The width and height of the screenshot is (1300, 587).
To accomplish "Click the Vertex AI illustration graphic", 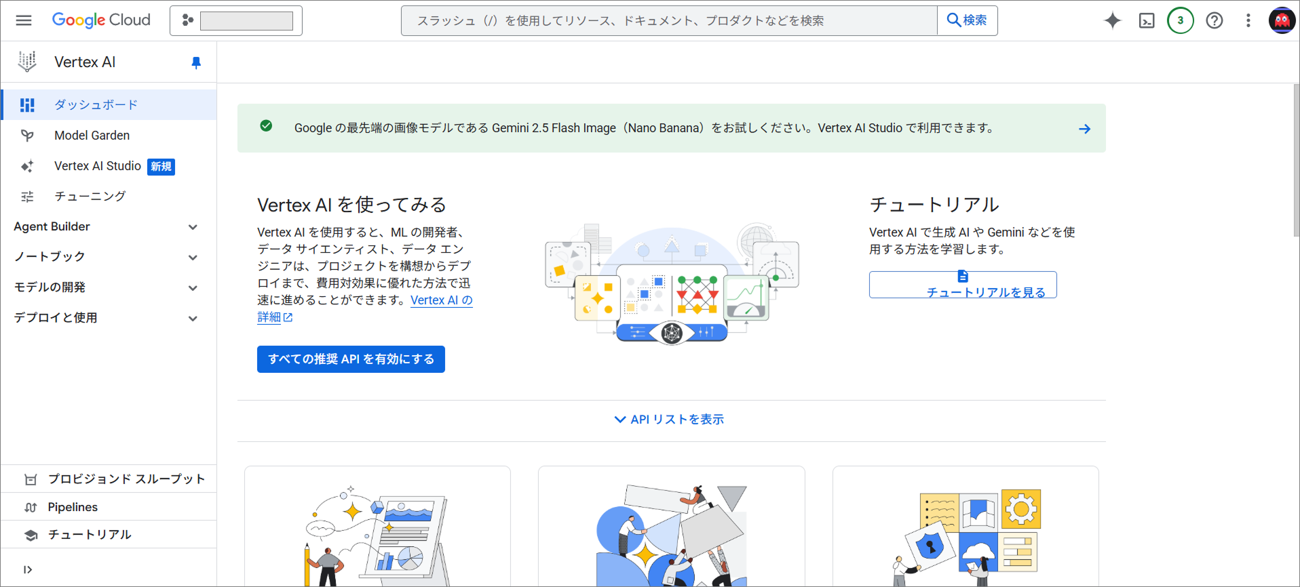I will 672,285.
